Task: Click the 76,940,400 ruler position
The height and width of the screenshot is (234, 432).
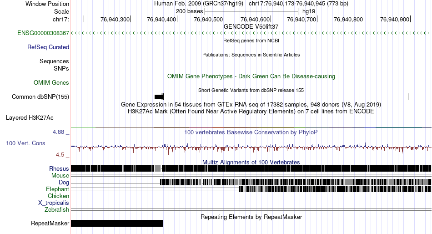Action: 161,19
